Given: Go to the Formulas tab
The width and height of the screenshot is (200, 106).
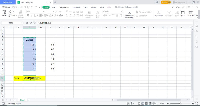Looking at the screenshot, I should (76, 7).
